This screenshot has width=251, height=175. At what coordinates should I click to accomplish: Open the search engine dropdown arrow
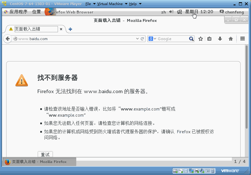tap(155, 39)
